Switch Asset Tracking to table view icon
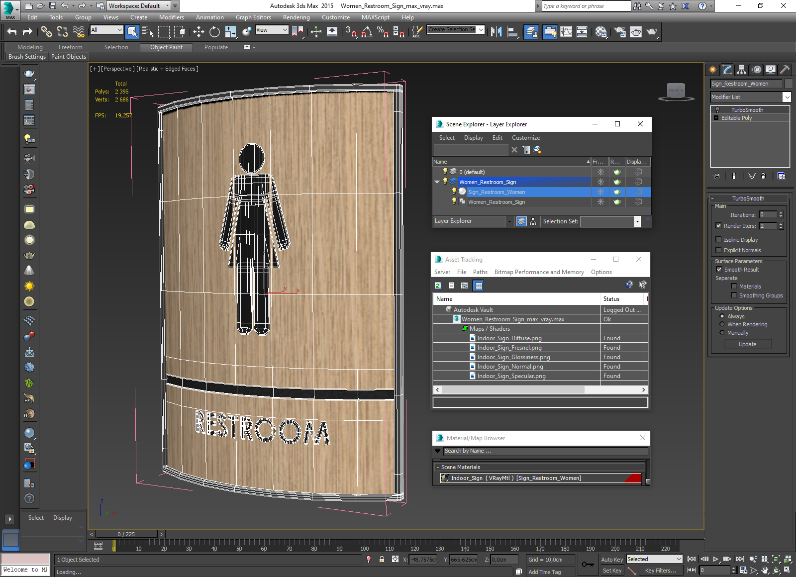The image size is (796, 577). (x=478, y=286)
